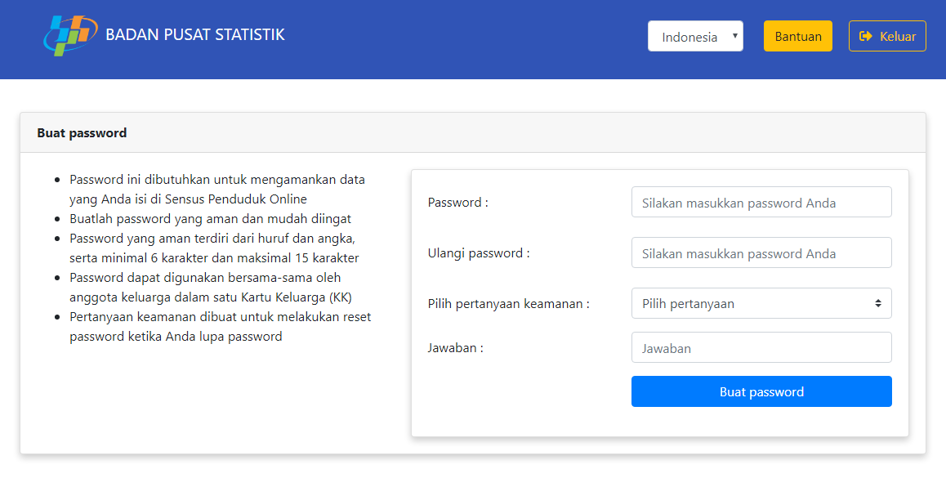This screenshot has width=946, height=487.
Task: Click the "Pilih pertanyaan keamanan :" label
Action: pos(508,304)
